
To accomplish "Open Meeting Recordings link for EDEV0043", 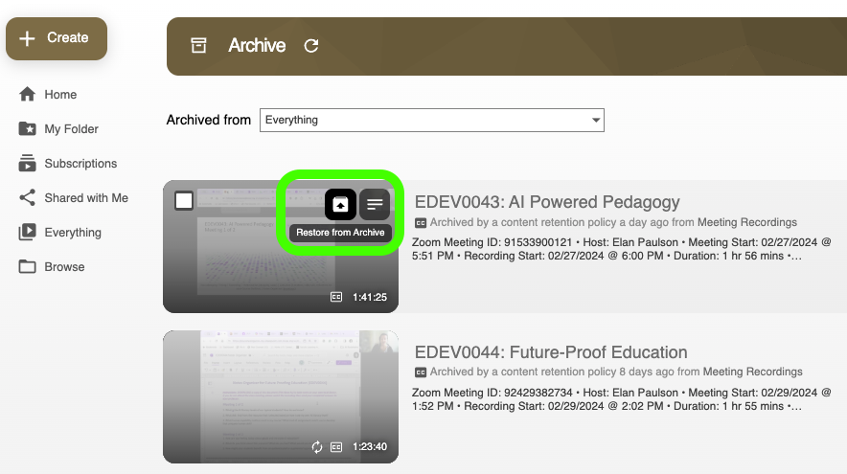I will click(x=747, y=222).
